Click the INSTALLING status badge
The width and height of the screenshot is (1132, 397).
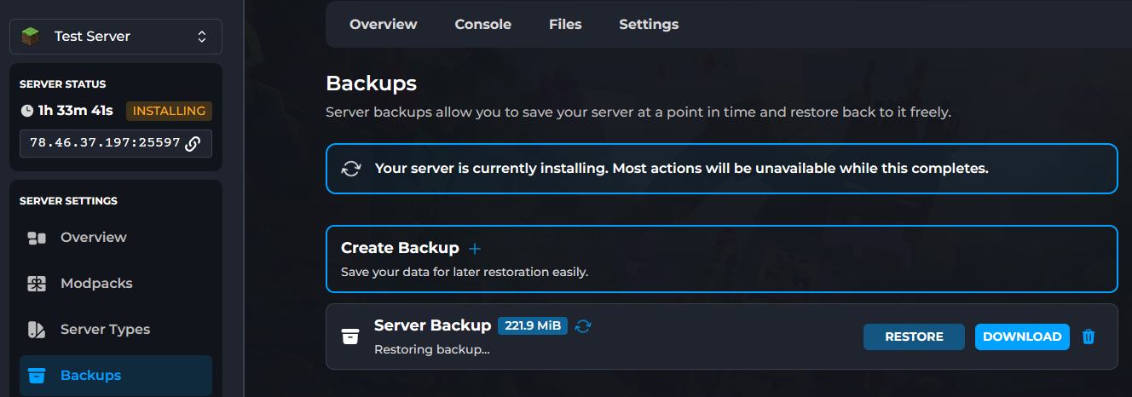tap(170, 111)
